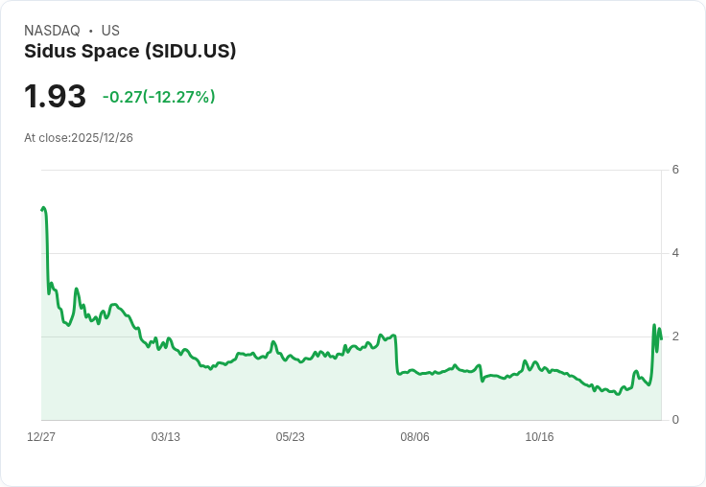
Task: Click the US market label
Action: pyautogui.click(x=110, y=31)
